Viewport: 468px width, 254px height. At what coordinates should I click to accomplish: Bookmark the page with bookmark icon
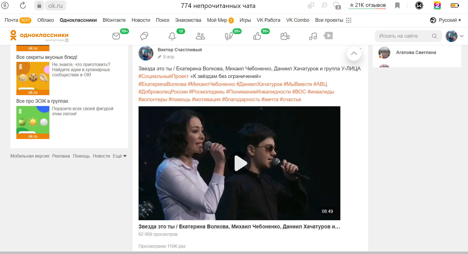397,5
